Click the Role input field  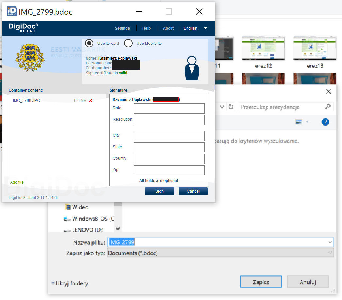click(x=169, y=108)
